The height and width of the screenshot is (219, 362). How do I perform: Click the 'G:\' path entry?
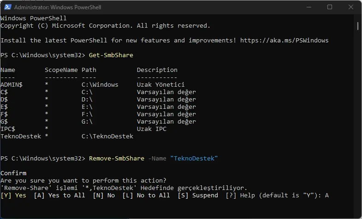point(87,122)
